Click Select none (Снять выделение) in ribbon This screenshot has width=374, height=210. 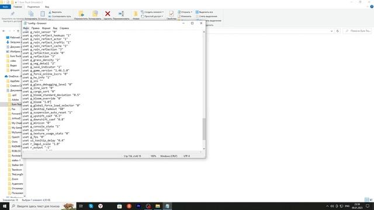(x=206, y=16)
